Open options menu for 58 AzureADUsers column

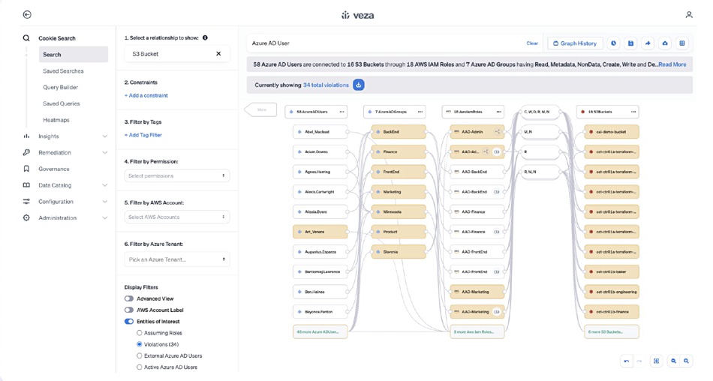point(342,112)
